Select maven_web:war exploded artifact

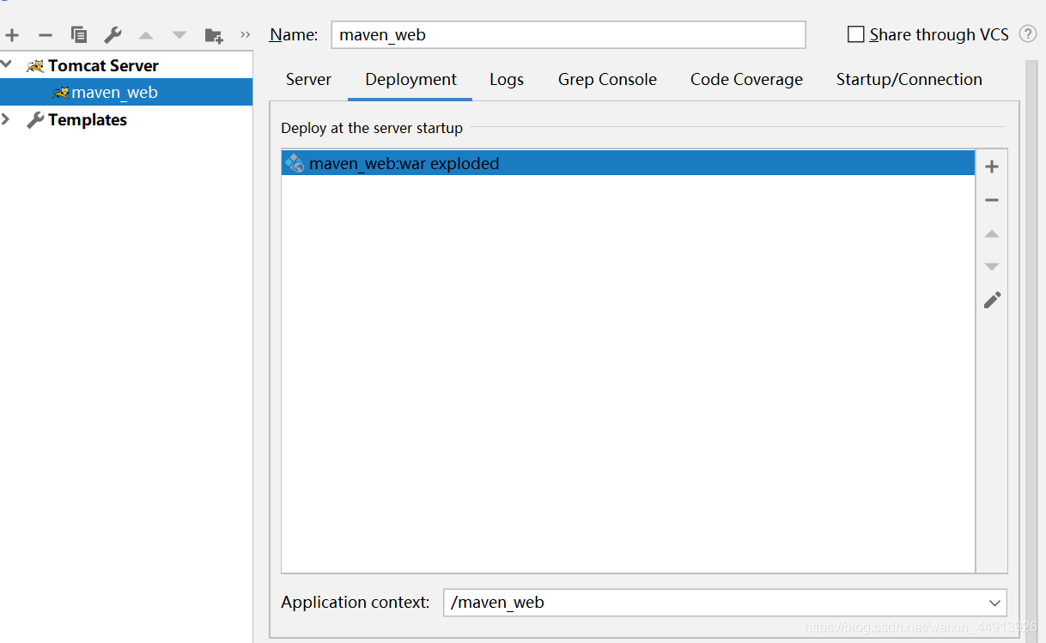404,163
